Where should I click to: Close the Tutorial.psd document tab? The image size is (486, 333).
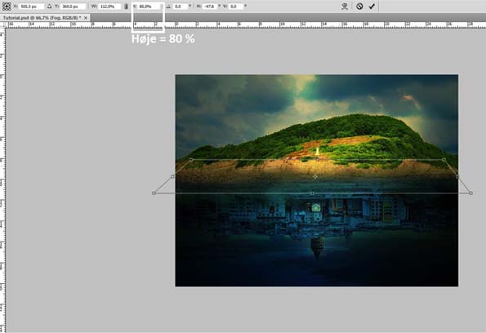(86, 18)
